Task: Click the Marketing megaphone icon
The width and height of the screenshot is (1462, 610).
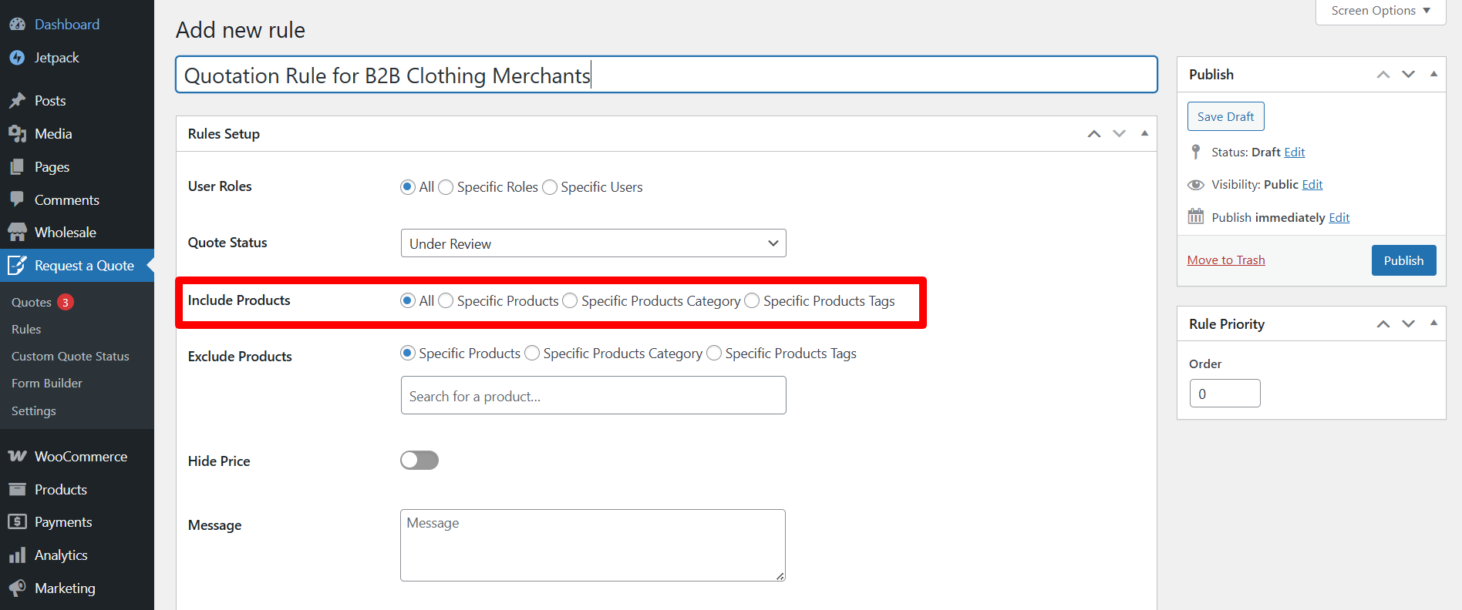Action: pyautogui.click(x=17, y=588)
